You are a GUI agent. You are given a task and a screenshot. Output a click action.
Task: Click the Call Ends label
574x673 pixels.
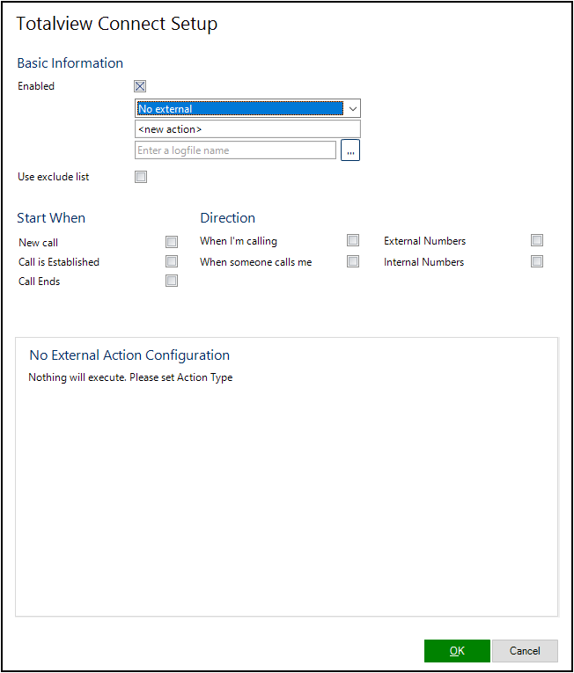pyautogui.click(x=39, y=282)
